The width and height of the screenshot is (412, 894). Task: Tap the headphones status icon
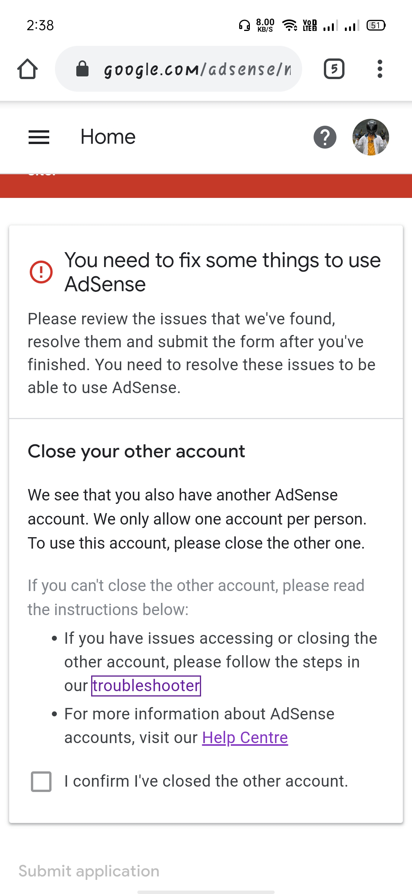point(244,26)
